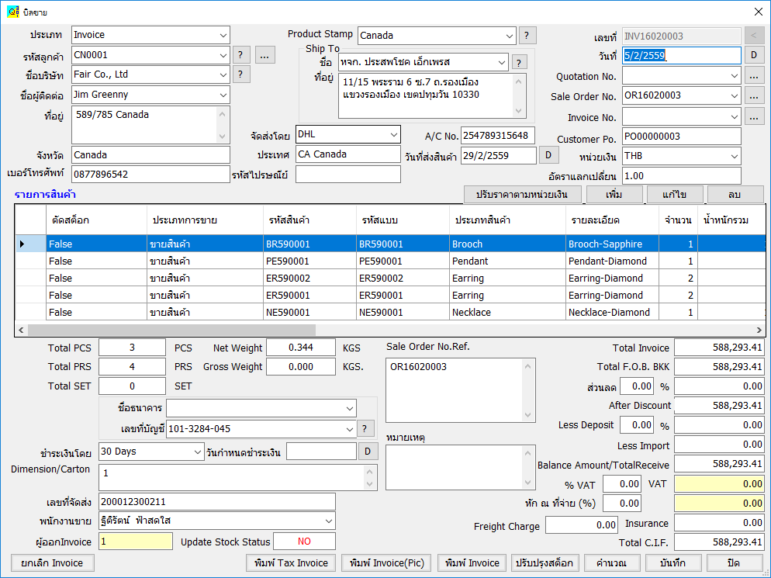Open the shipping date 'D' calendar button
Image resolution: width=771 pixels, height=578 pixels.
(x=548, y=155)
